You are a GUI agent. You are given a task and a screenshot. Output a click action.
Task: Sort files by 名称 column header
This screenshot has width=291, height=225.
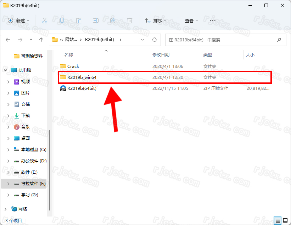pyautogui.click(x=69, y=55)
